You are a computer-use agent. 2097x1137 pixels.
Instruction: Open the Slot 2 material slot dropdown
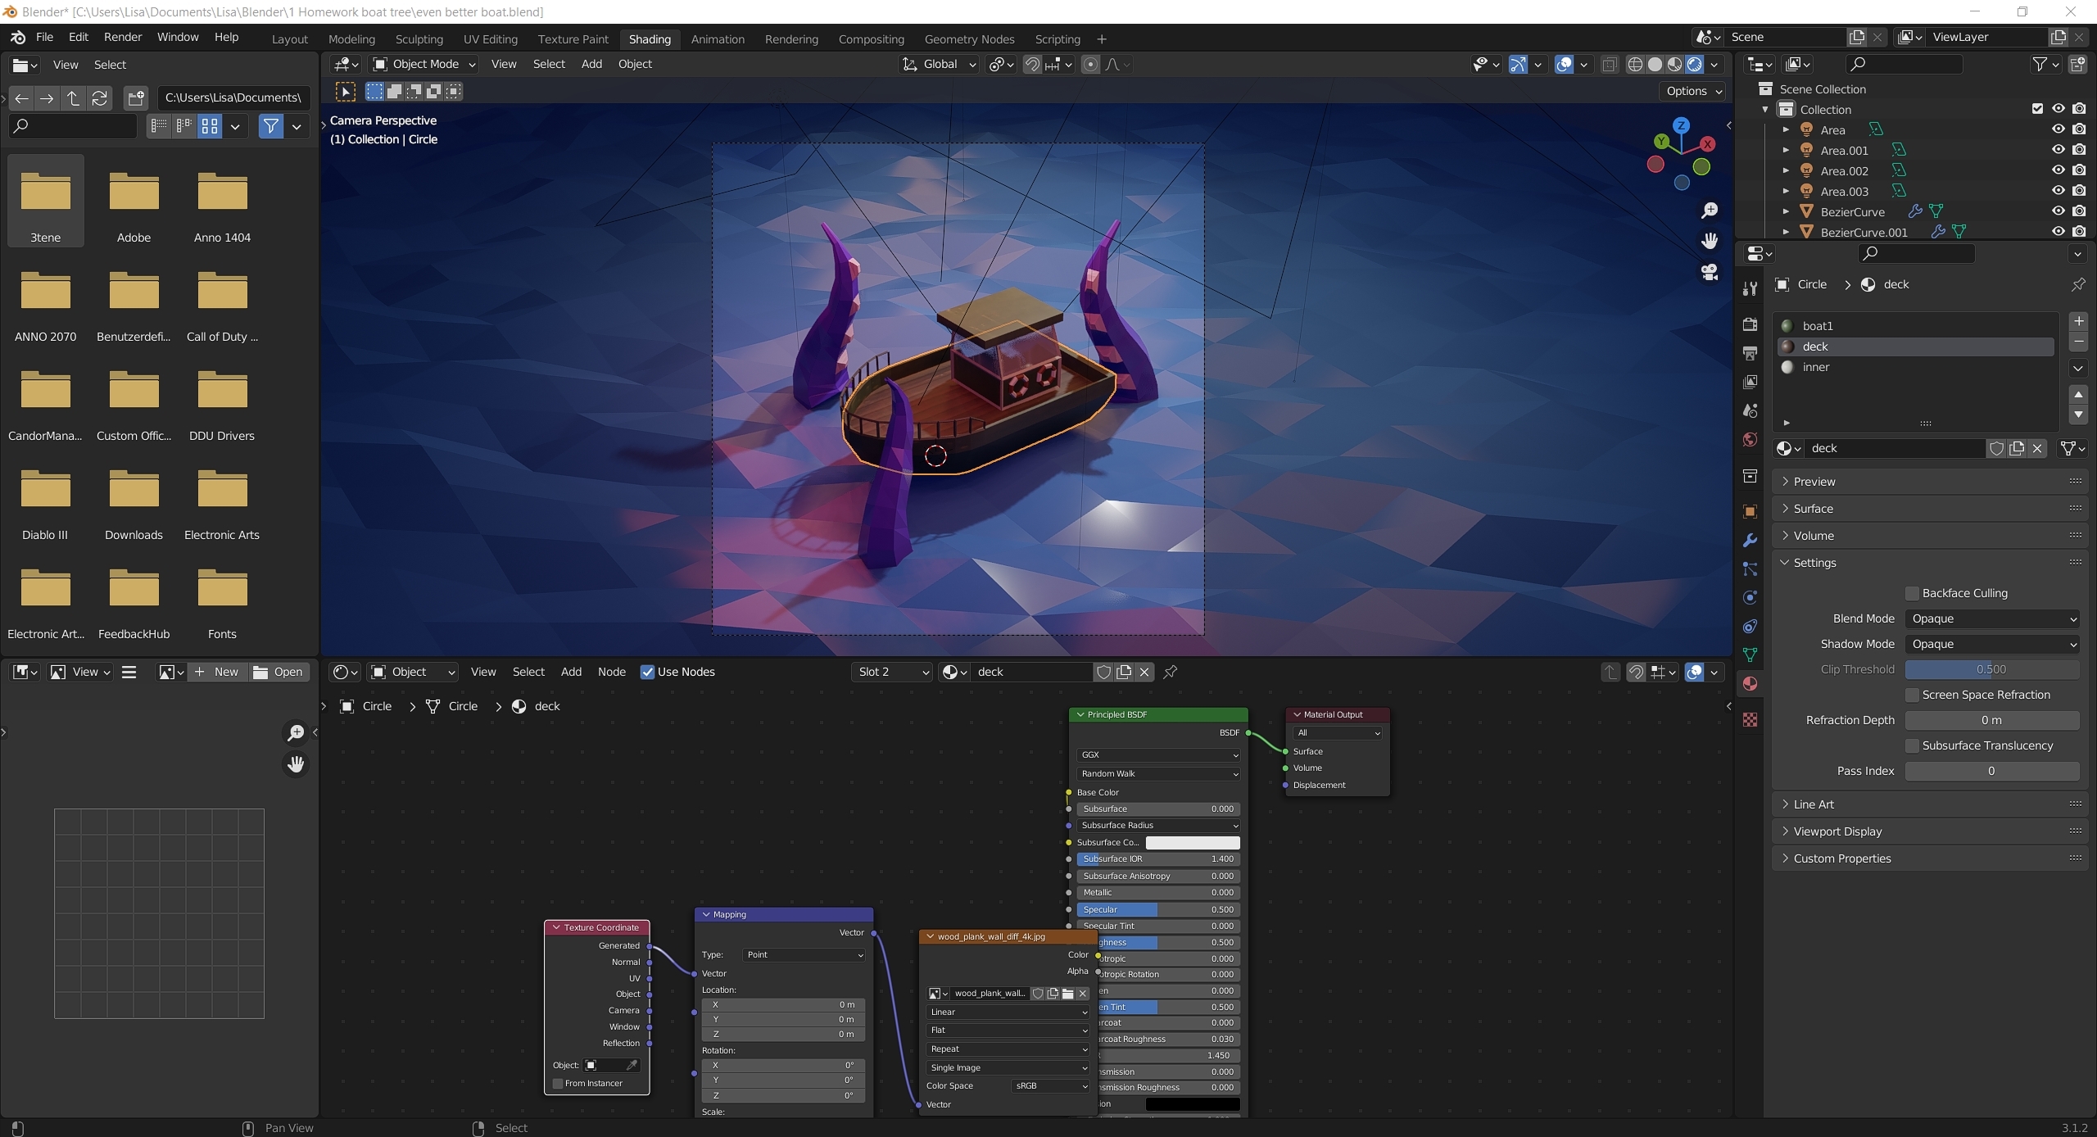pos(892,672)
